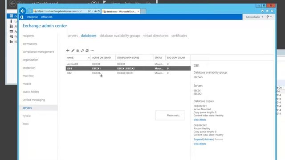Open protection in left navigation

(29, 68)
